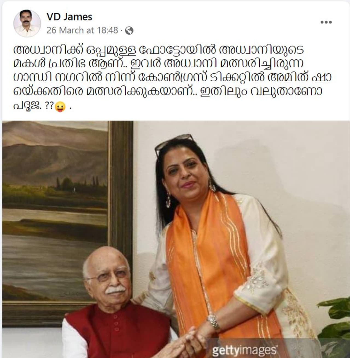Open the VD James profile name link
The height and width of the screenshot is (358, 350).
point(69,17)
